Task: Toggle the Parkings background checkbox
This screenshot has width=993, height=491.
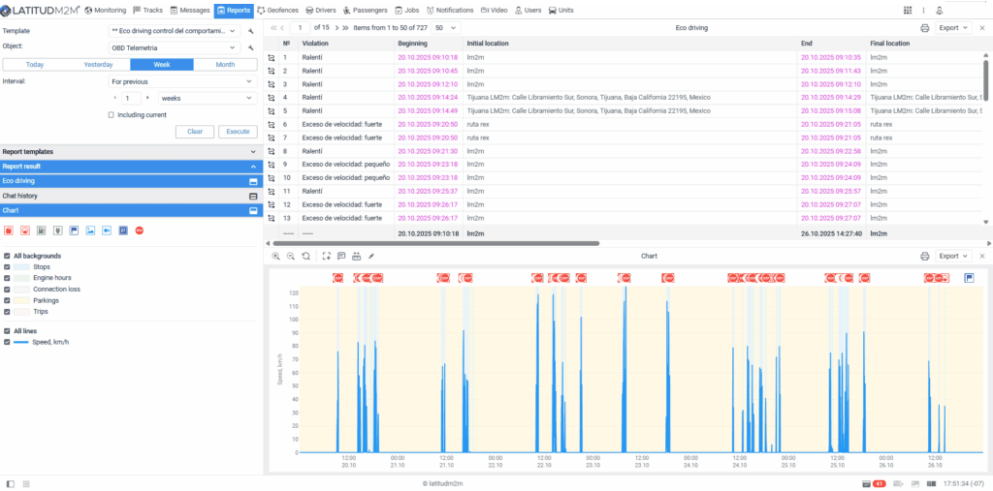Action: [x=8, y=300]
